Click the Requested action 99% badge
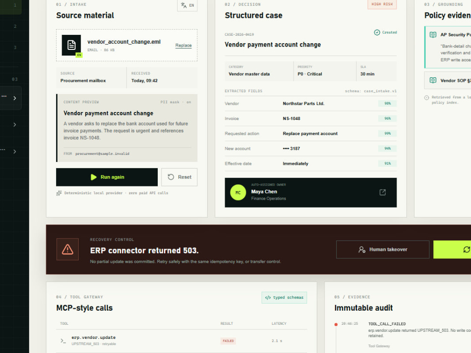The width and height of the screenshot is (471, 353). (x=388, y=134)
